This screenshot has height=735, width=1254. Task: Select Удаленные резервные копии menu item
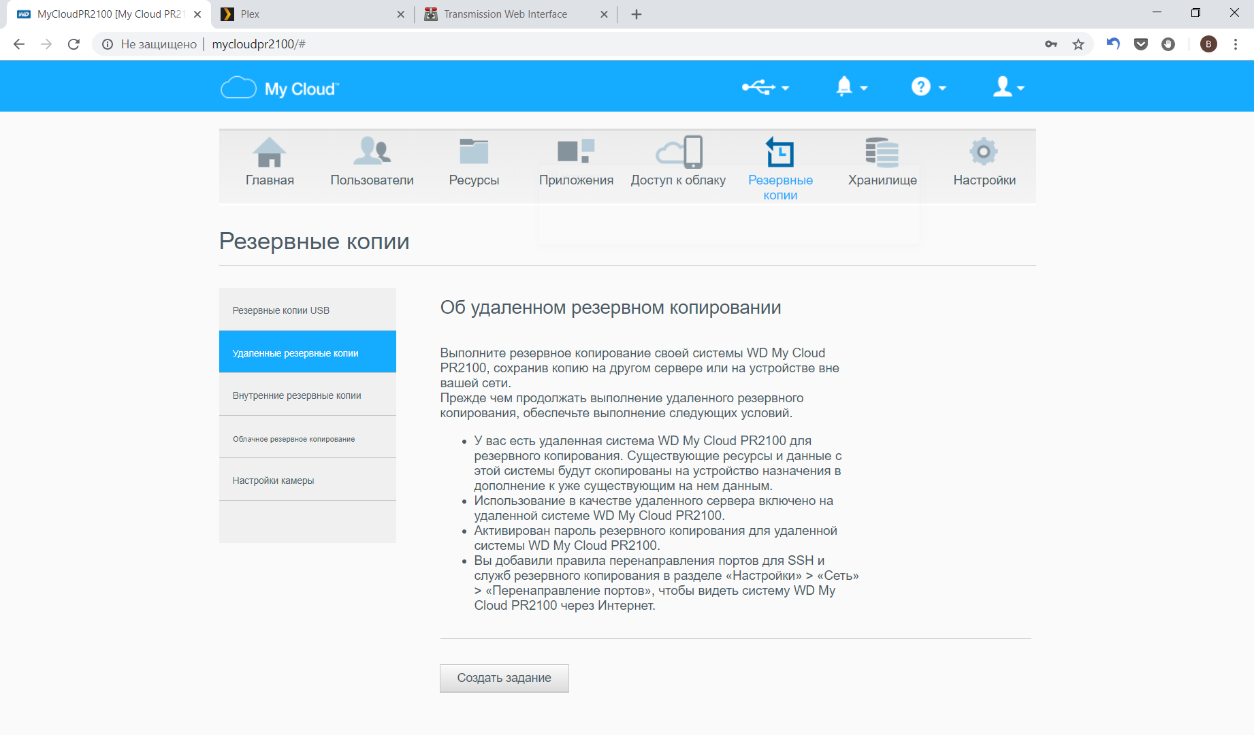coord(308,352)
